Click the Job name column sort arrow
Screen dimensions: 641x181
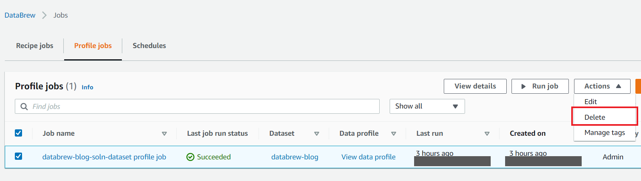(164, 134)
